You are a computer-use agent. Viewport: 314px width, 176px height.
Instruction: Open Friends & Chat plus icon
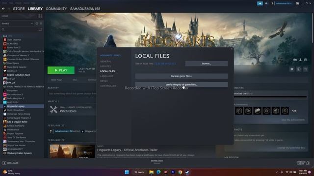tap(308, 163)
